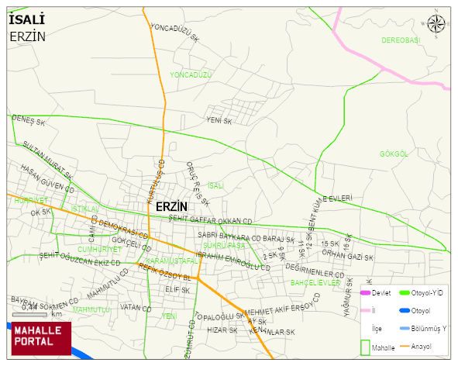
Task: Click the İSALİ map title
Action: point(27,19)
